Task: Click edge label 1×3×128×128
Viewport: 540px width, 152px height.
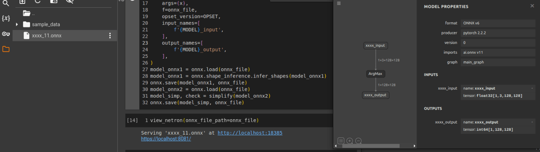Action: (x=388, y=60)
